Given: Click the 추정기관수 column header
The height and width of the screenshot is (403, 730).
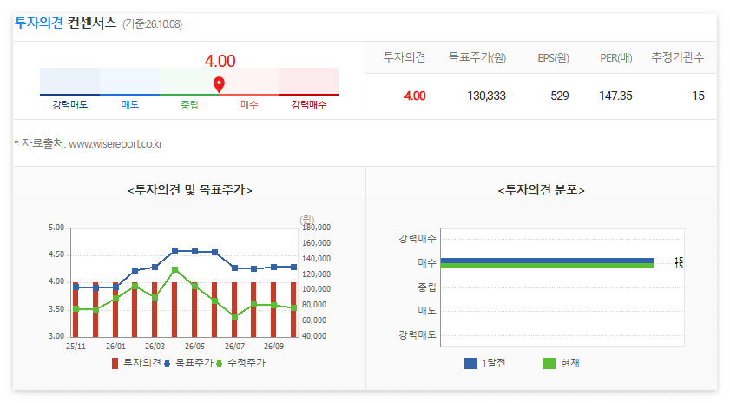Looking at the screenshot, I should 677,57.
